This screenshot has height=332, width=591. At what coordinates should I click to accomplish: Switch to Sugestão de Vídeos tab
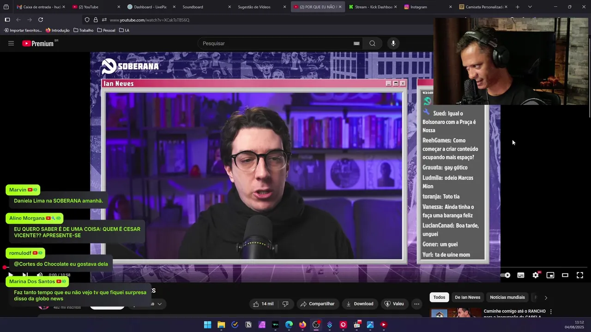point(261,7)
